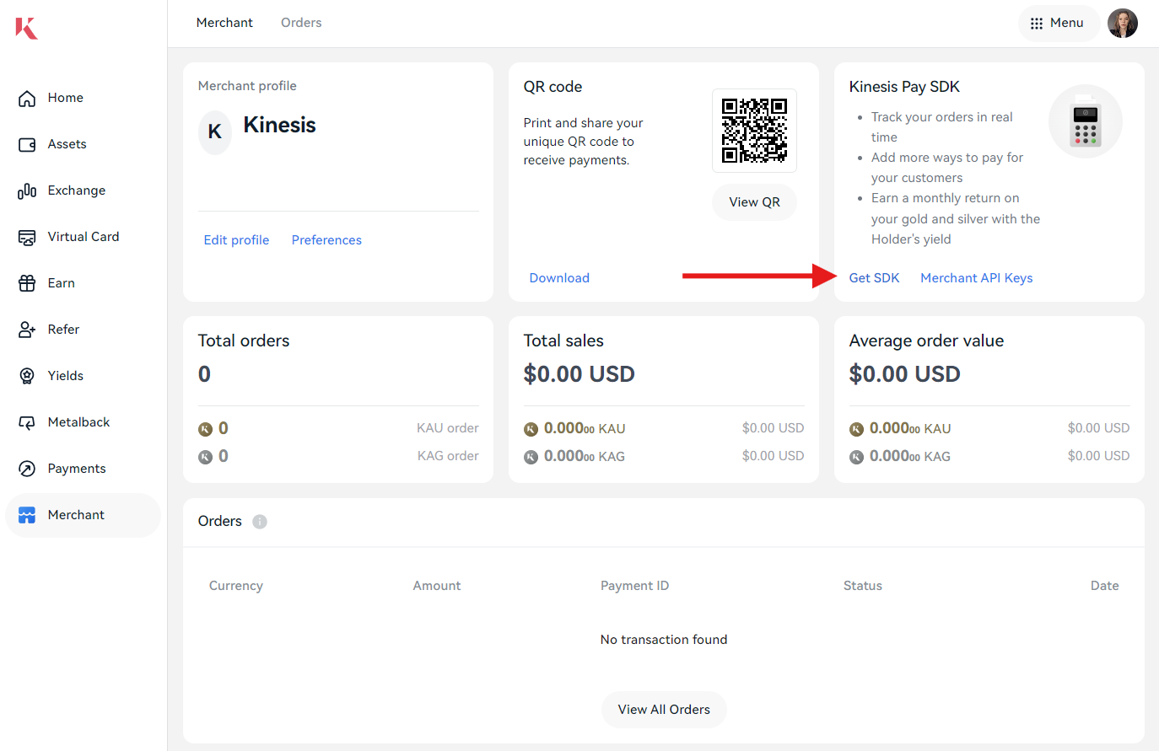Click the Payments arrow icon

[27, 469]
